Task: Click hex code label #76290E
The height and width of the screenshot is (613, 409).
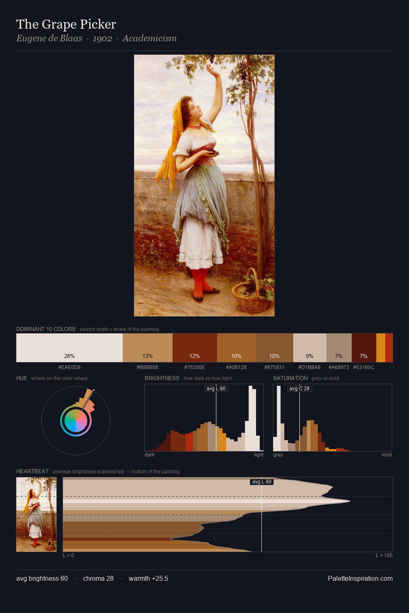Action: (x=195, y=367)
